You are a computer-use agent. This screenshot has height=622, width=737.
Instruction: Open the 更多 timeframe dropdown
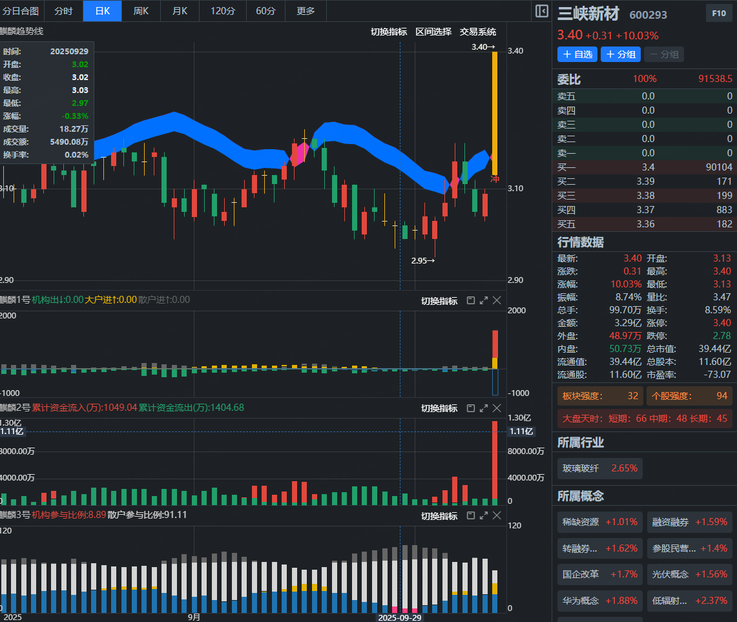[x=306, y=11]
